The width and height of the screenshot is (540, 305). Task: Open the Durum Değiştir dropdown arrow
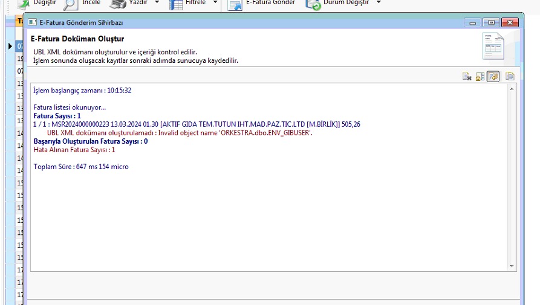pyautogui.click(x=379, y=2)
